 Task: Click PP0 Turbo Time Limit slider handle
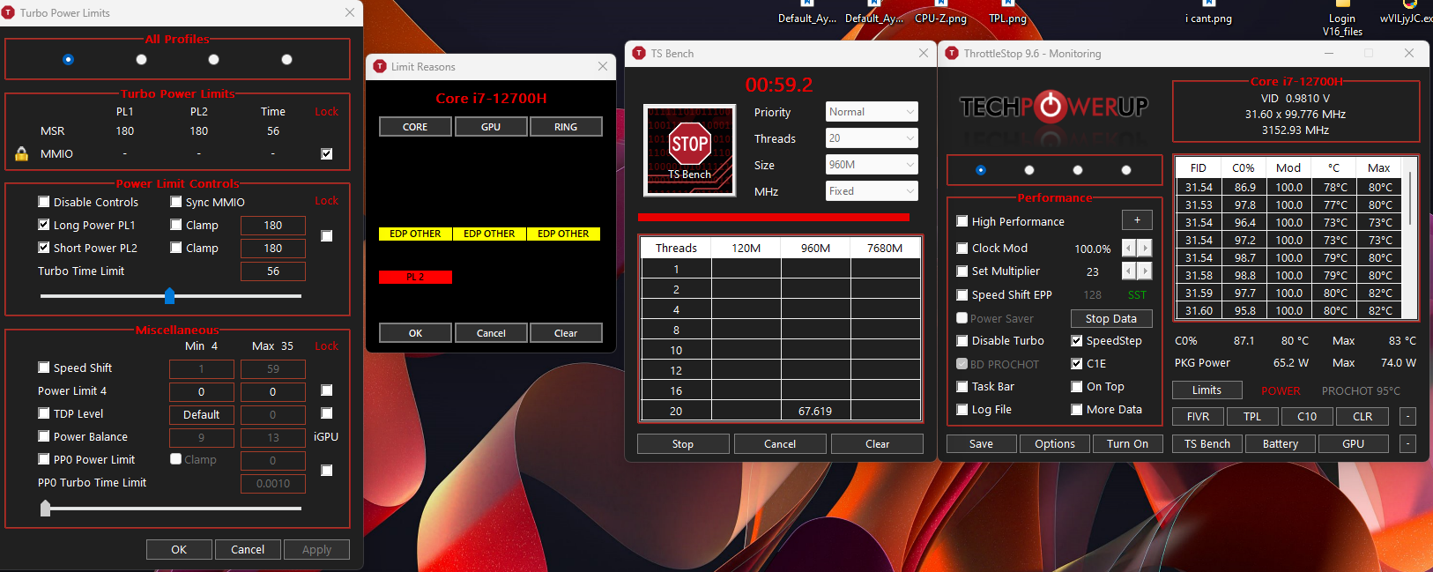coord(46,508)
